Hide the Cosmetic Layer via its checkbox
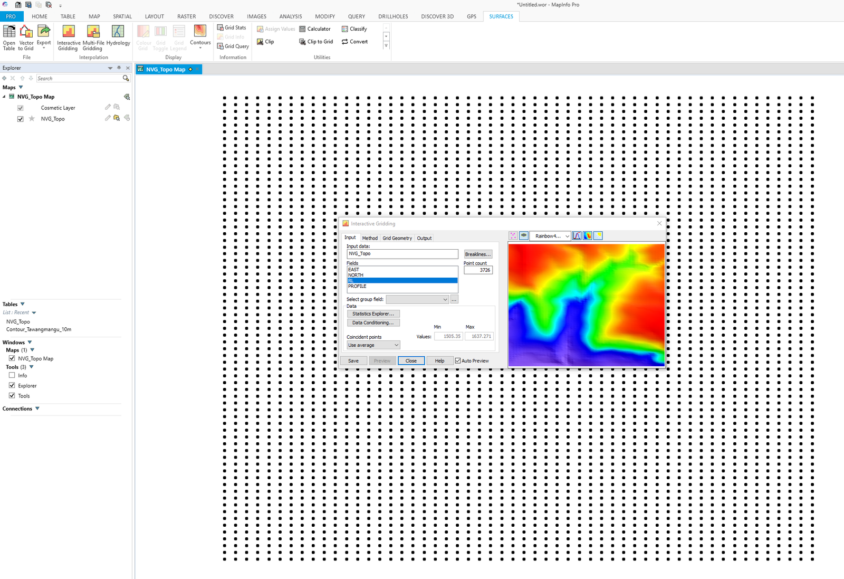Screen dimensions: 844x579 [20, 107]
